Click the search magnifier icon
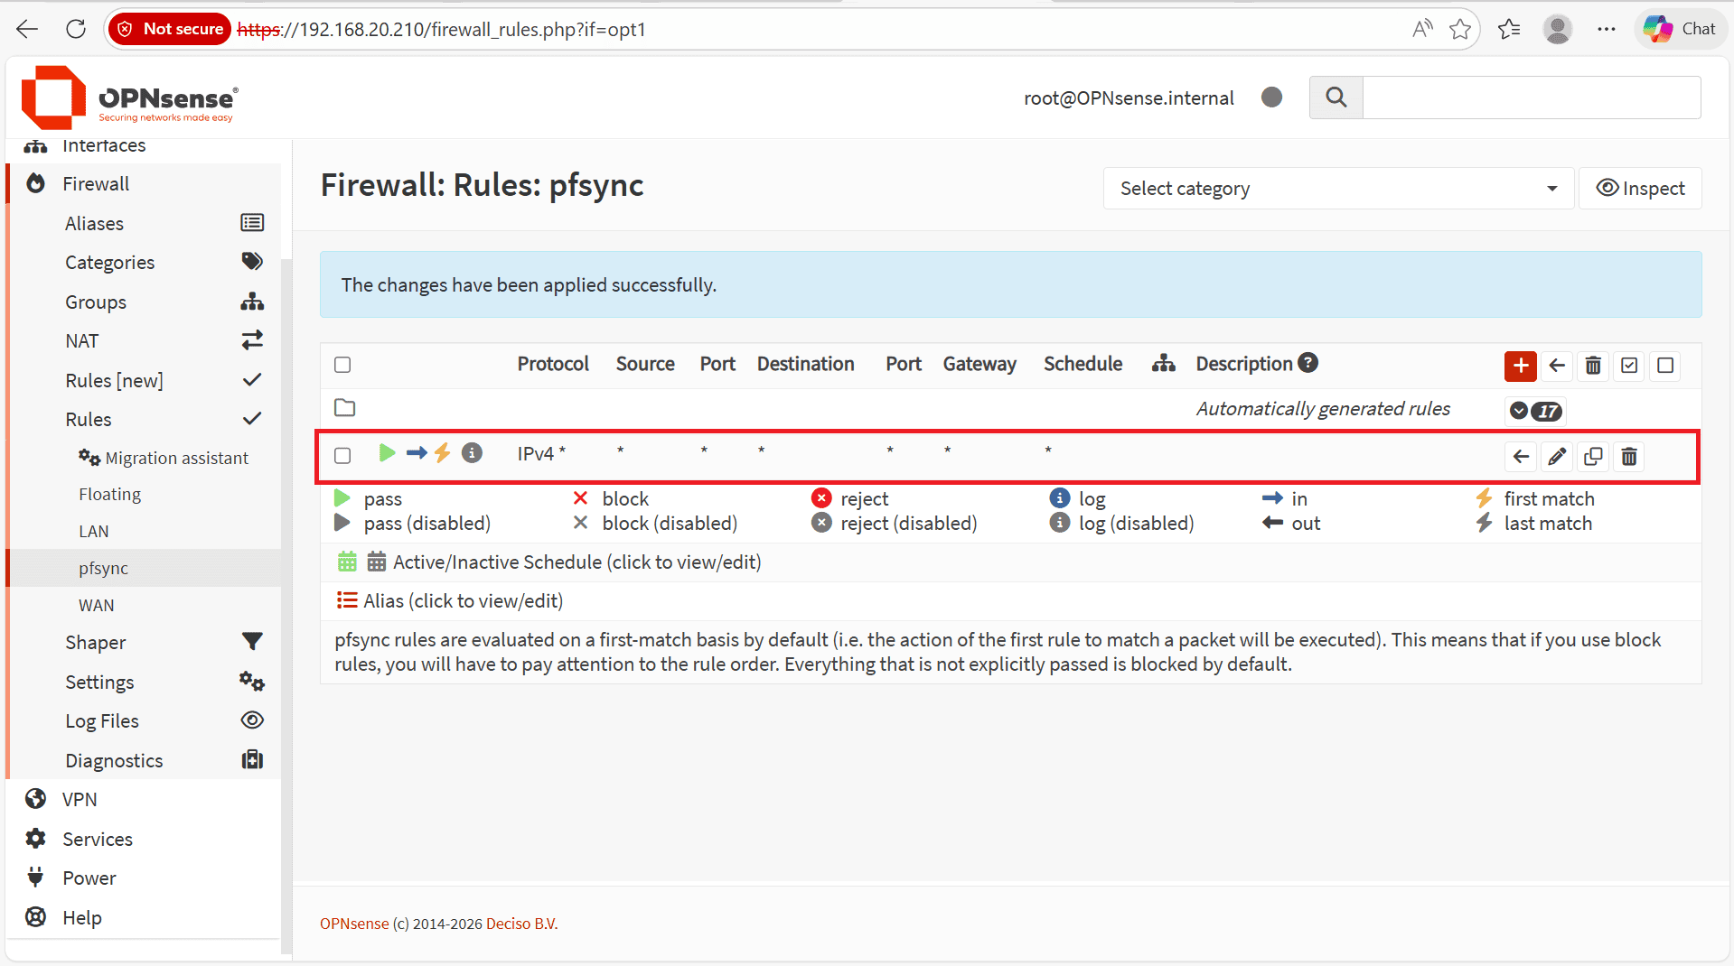 tap(1336, 98)
